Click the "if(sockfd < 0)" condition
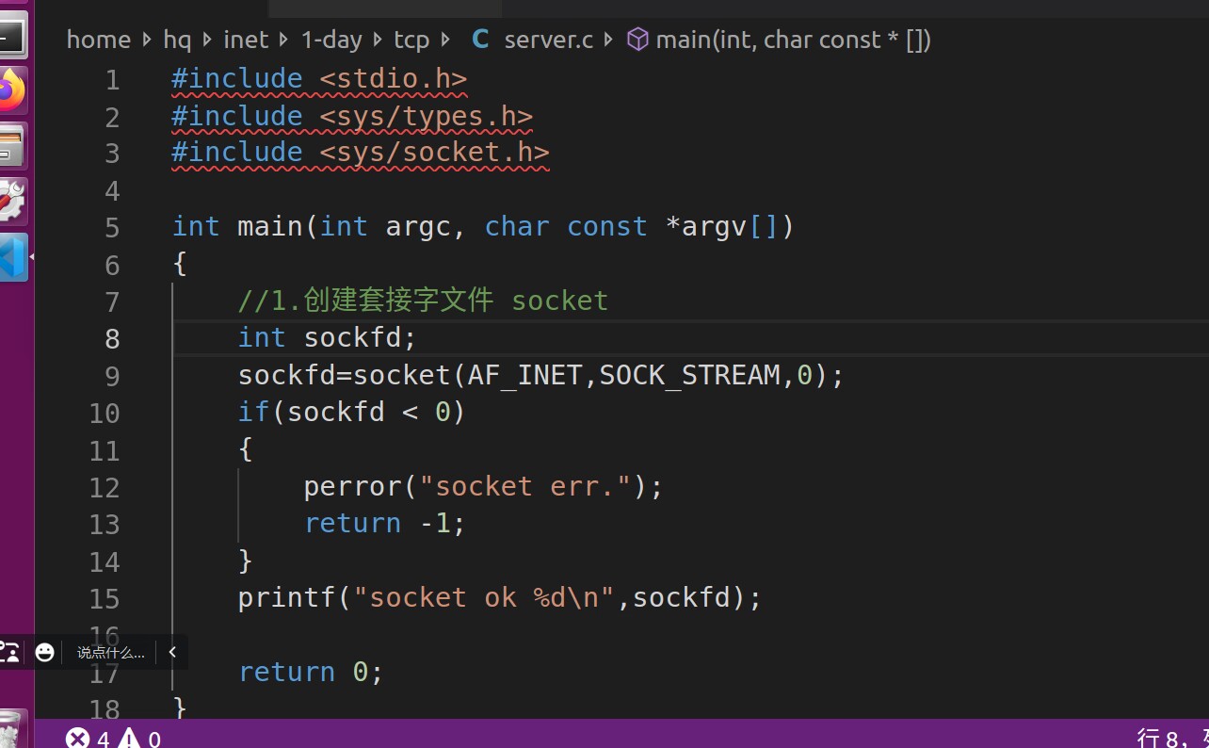The width and height of the screenshot is (1209, 748). (352, 412)
